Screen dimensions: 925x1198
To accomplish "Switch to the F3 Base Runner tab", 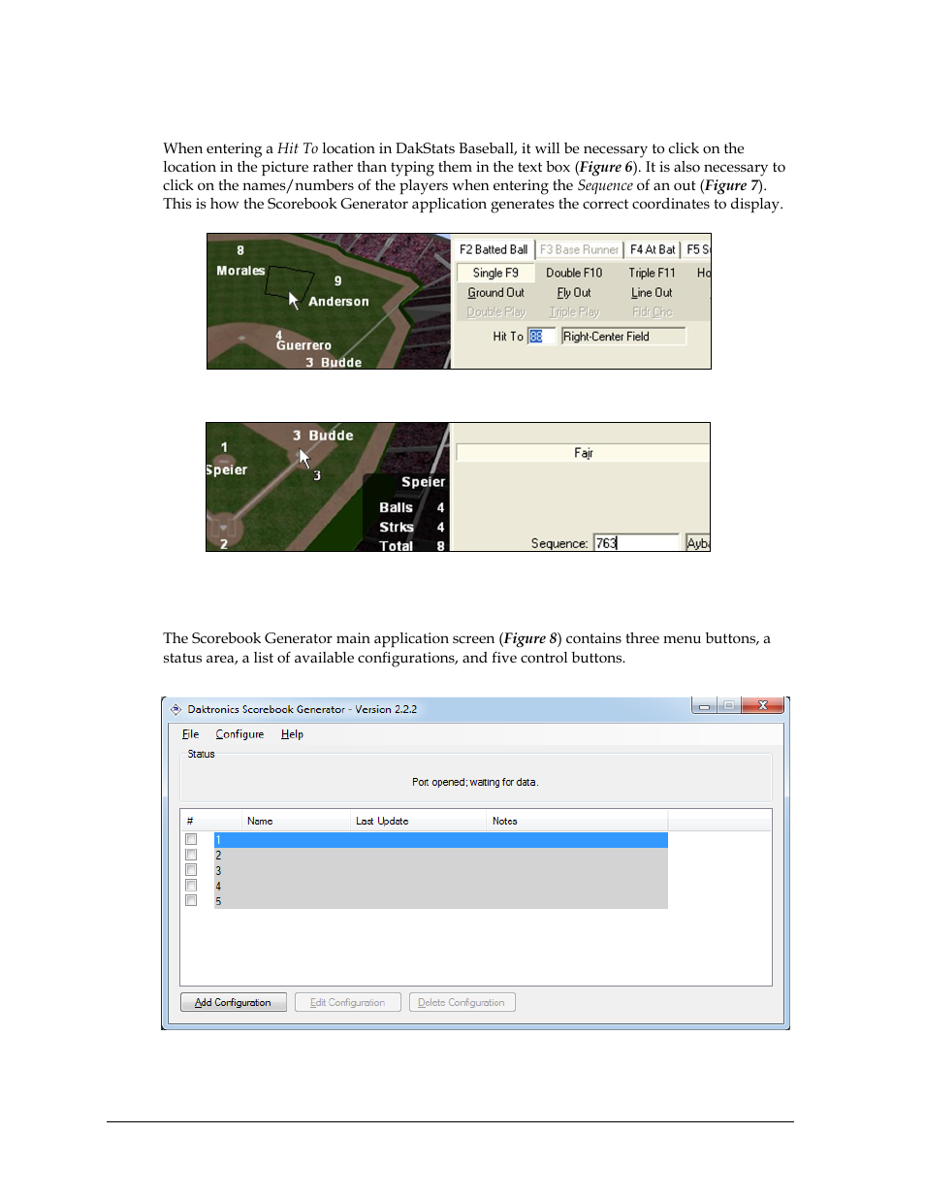I will 579,249.
